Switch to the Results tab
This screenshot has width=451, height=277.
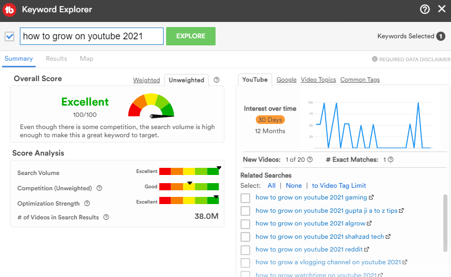click(57, 59)
